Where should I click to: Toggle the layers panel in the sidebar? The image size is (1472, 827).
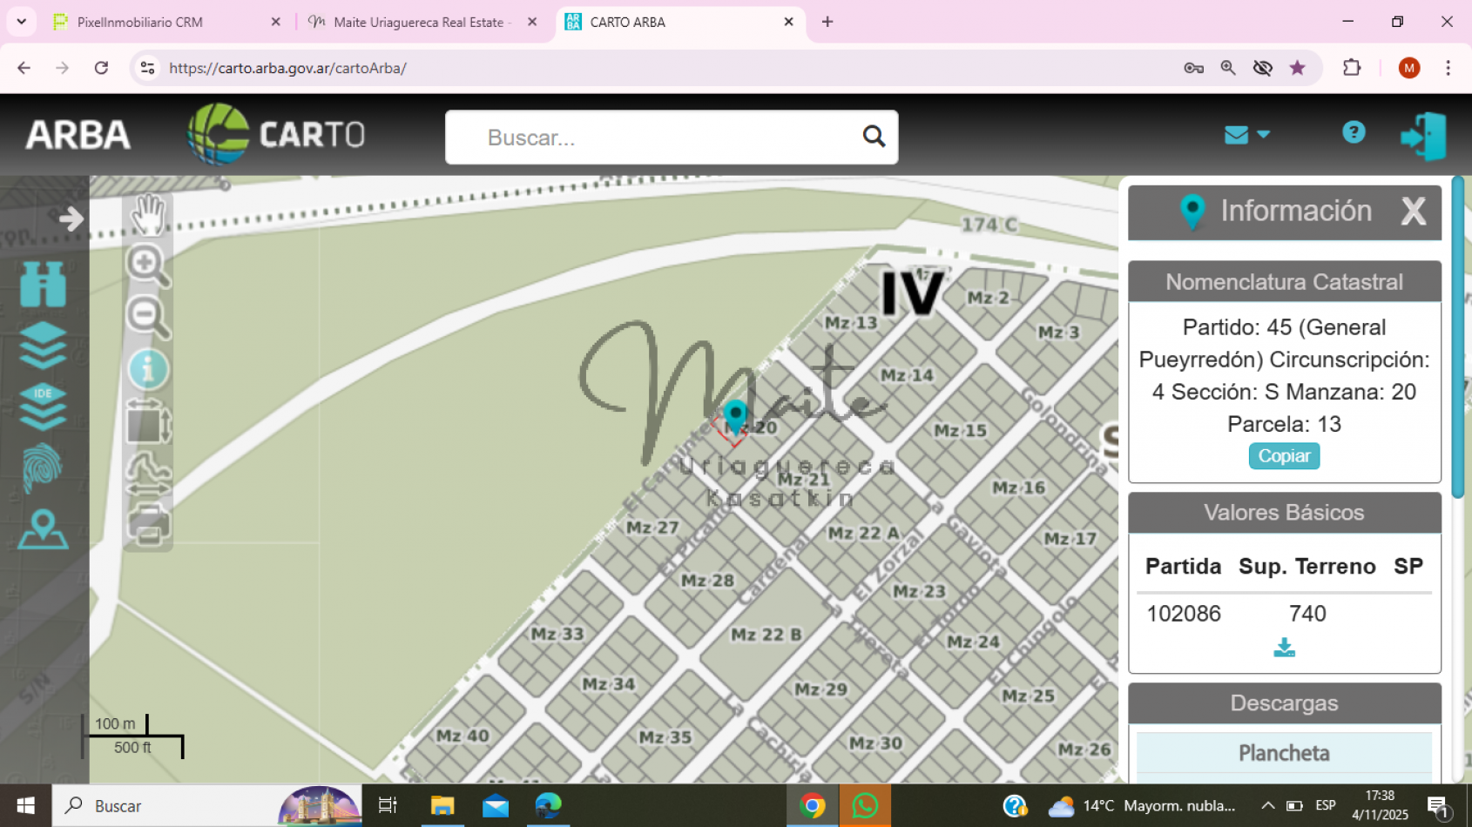pos(43,343)
